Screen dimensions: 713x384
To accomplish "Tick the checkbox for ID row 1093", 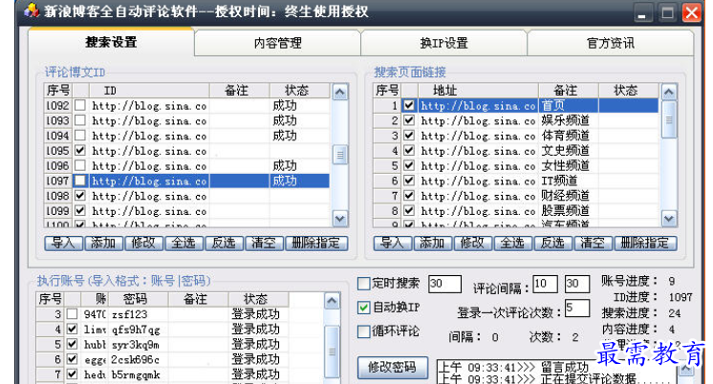I will 80,120.
